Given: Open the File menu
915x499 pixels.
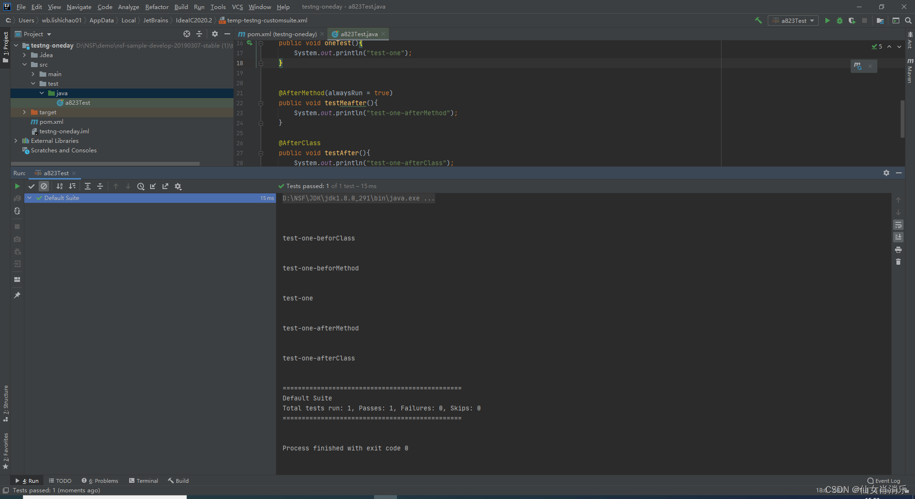Looking at the screenshot, I should pos(21,7).
